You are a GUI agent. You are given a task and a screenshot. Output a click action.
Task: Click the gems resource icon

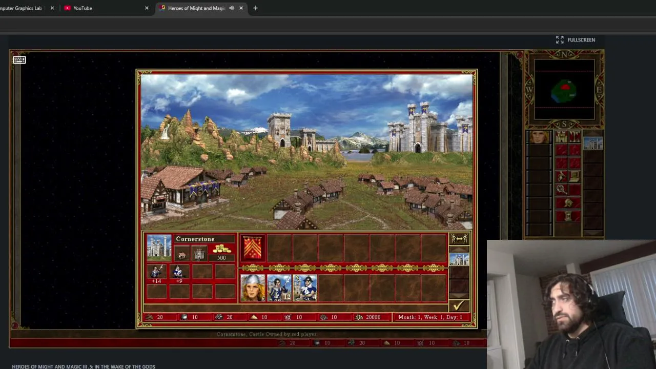pos(323,317)
